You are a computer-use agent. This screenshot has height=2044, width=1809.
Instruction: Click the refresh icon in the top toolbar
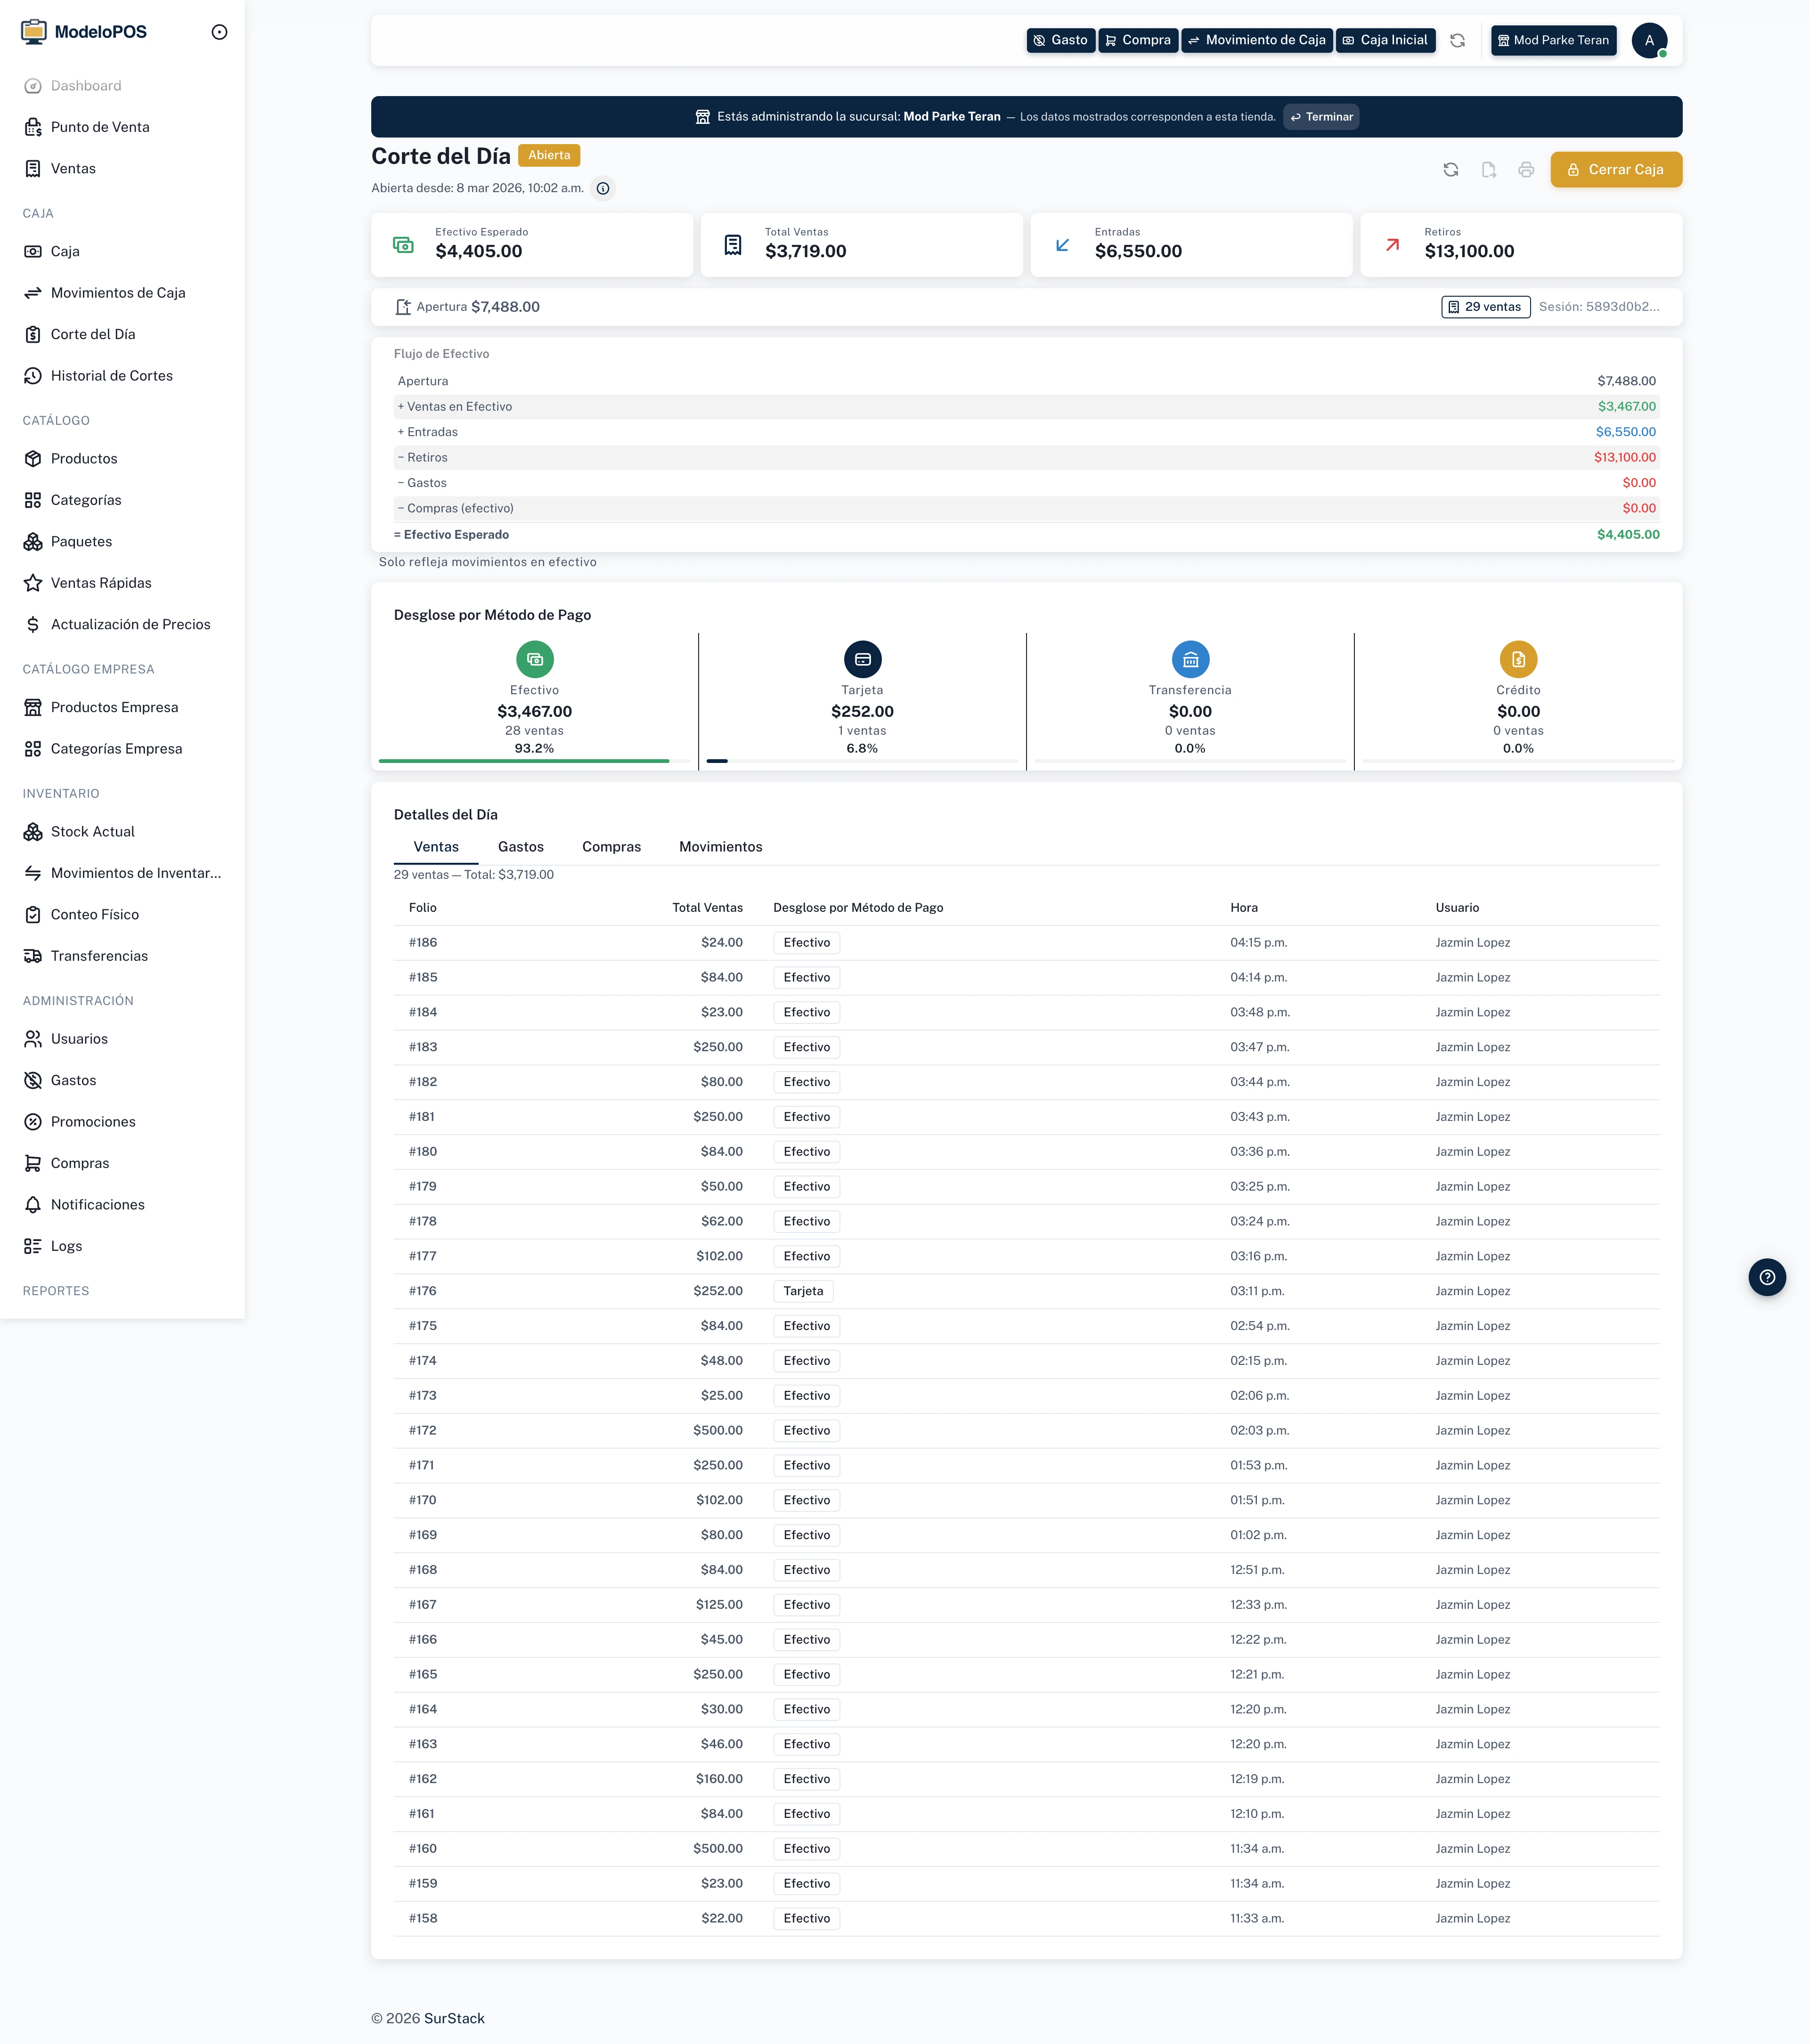coord(1458,40)
